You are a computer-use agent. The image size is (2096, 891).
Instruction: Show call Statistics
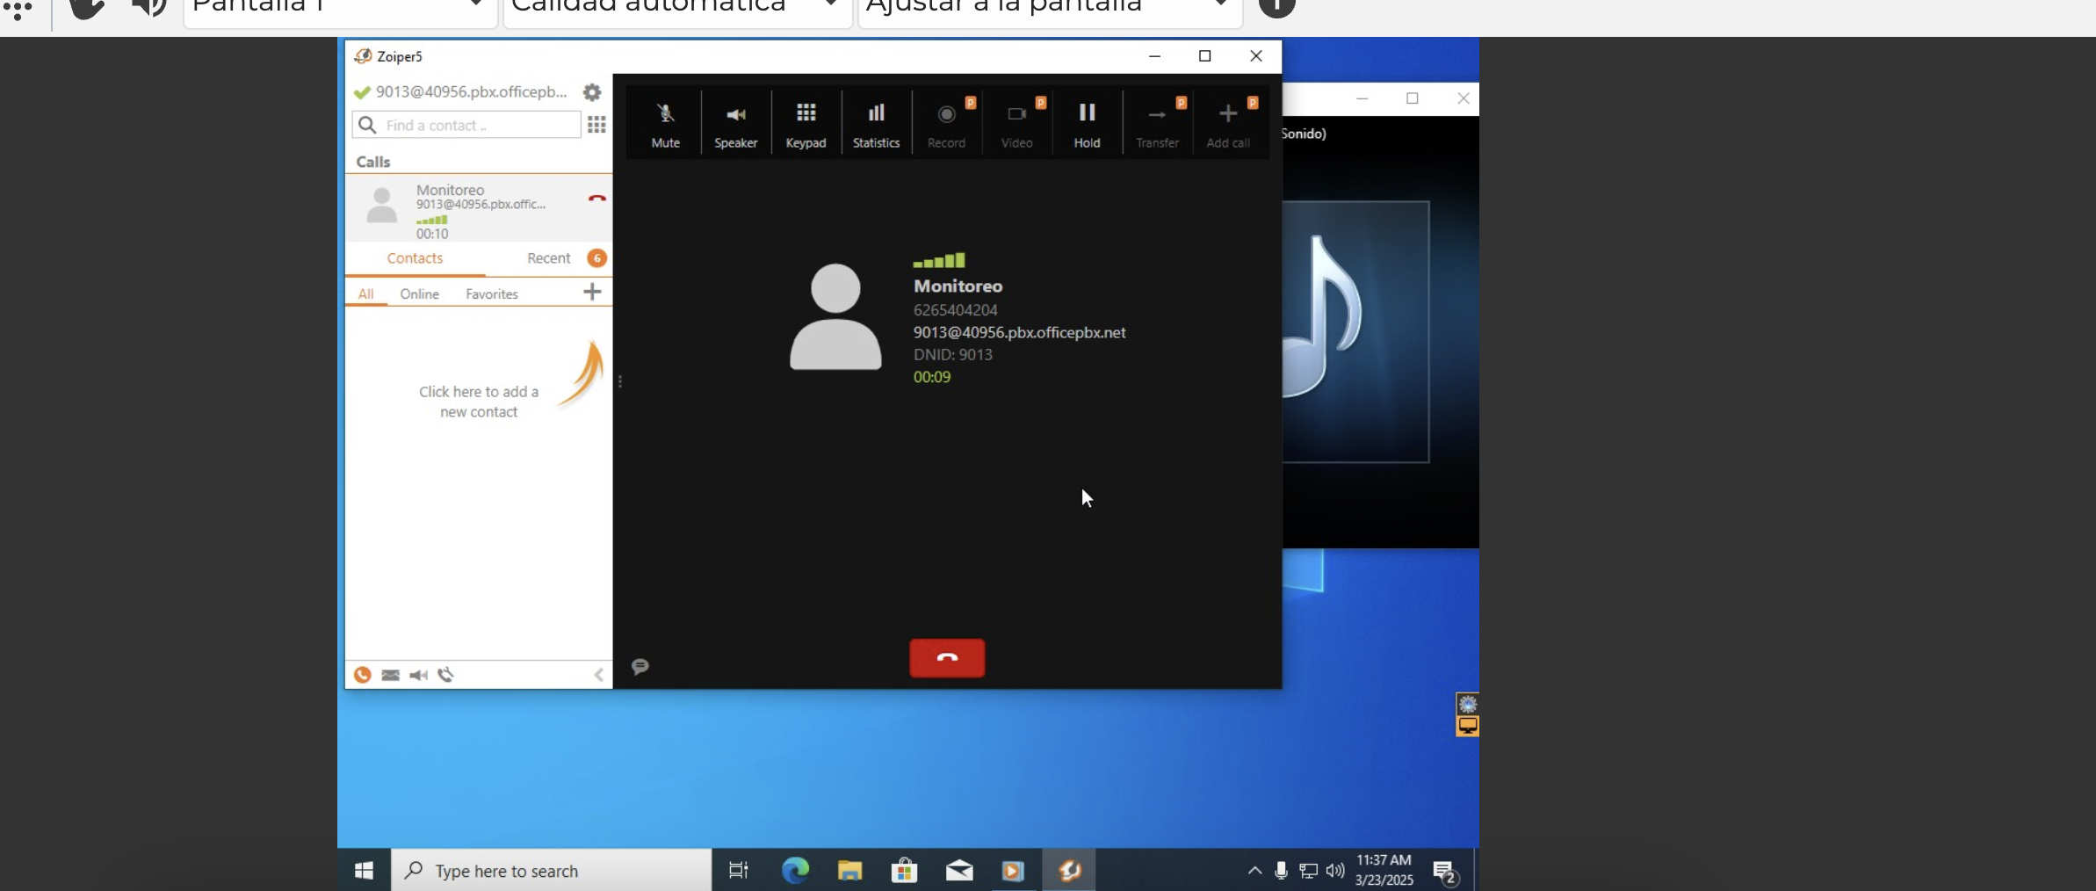coord(876,124)
